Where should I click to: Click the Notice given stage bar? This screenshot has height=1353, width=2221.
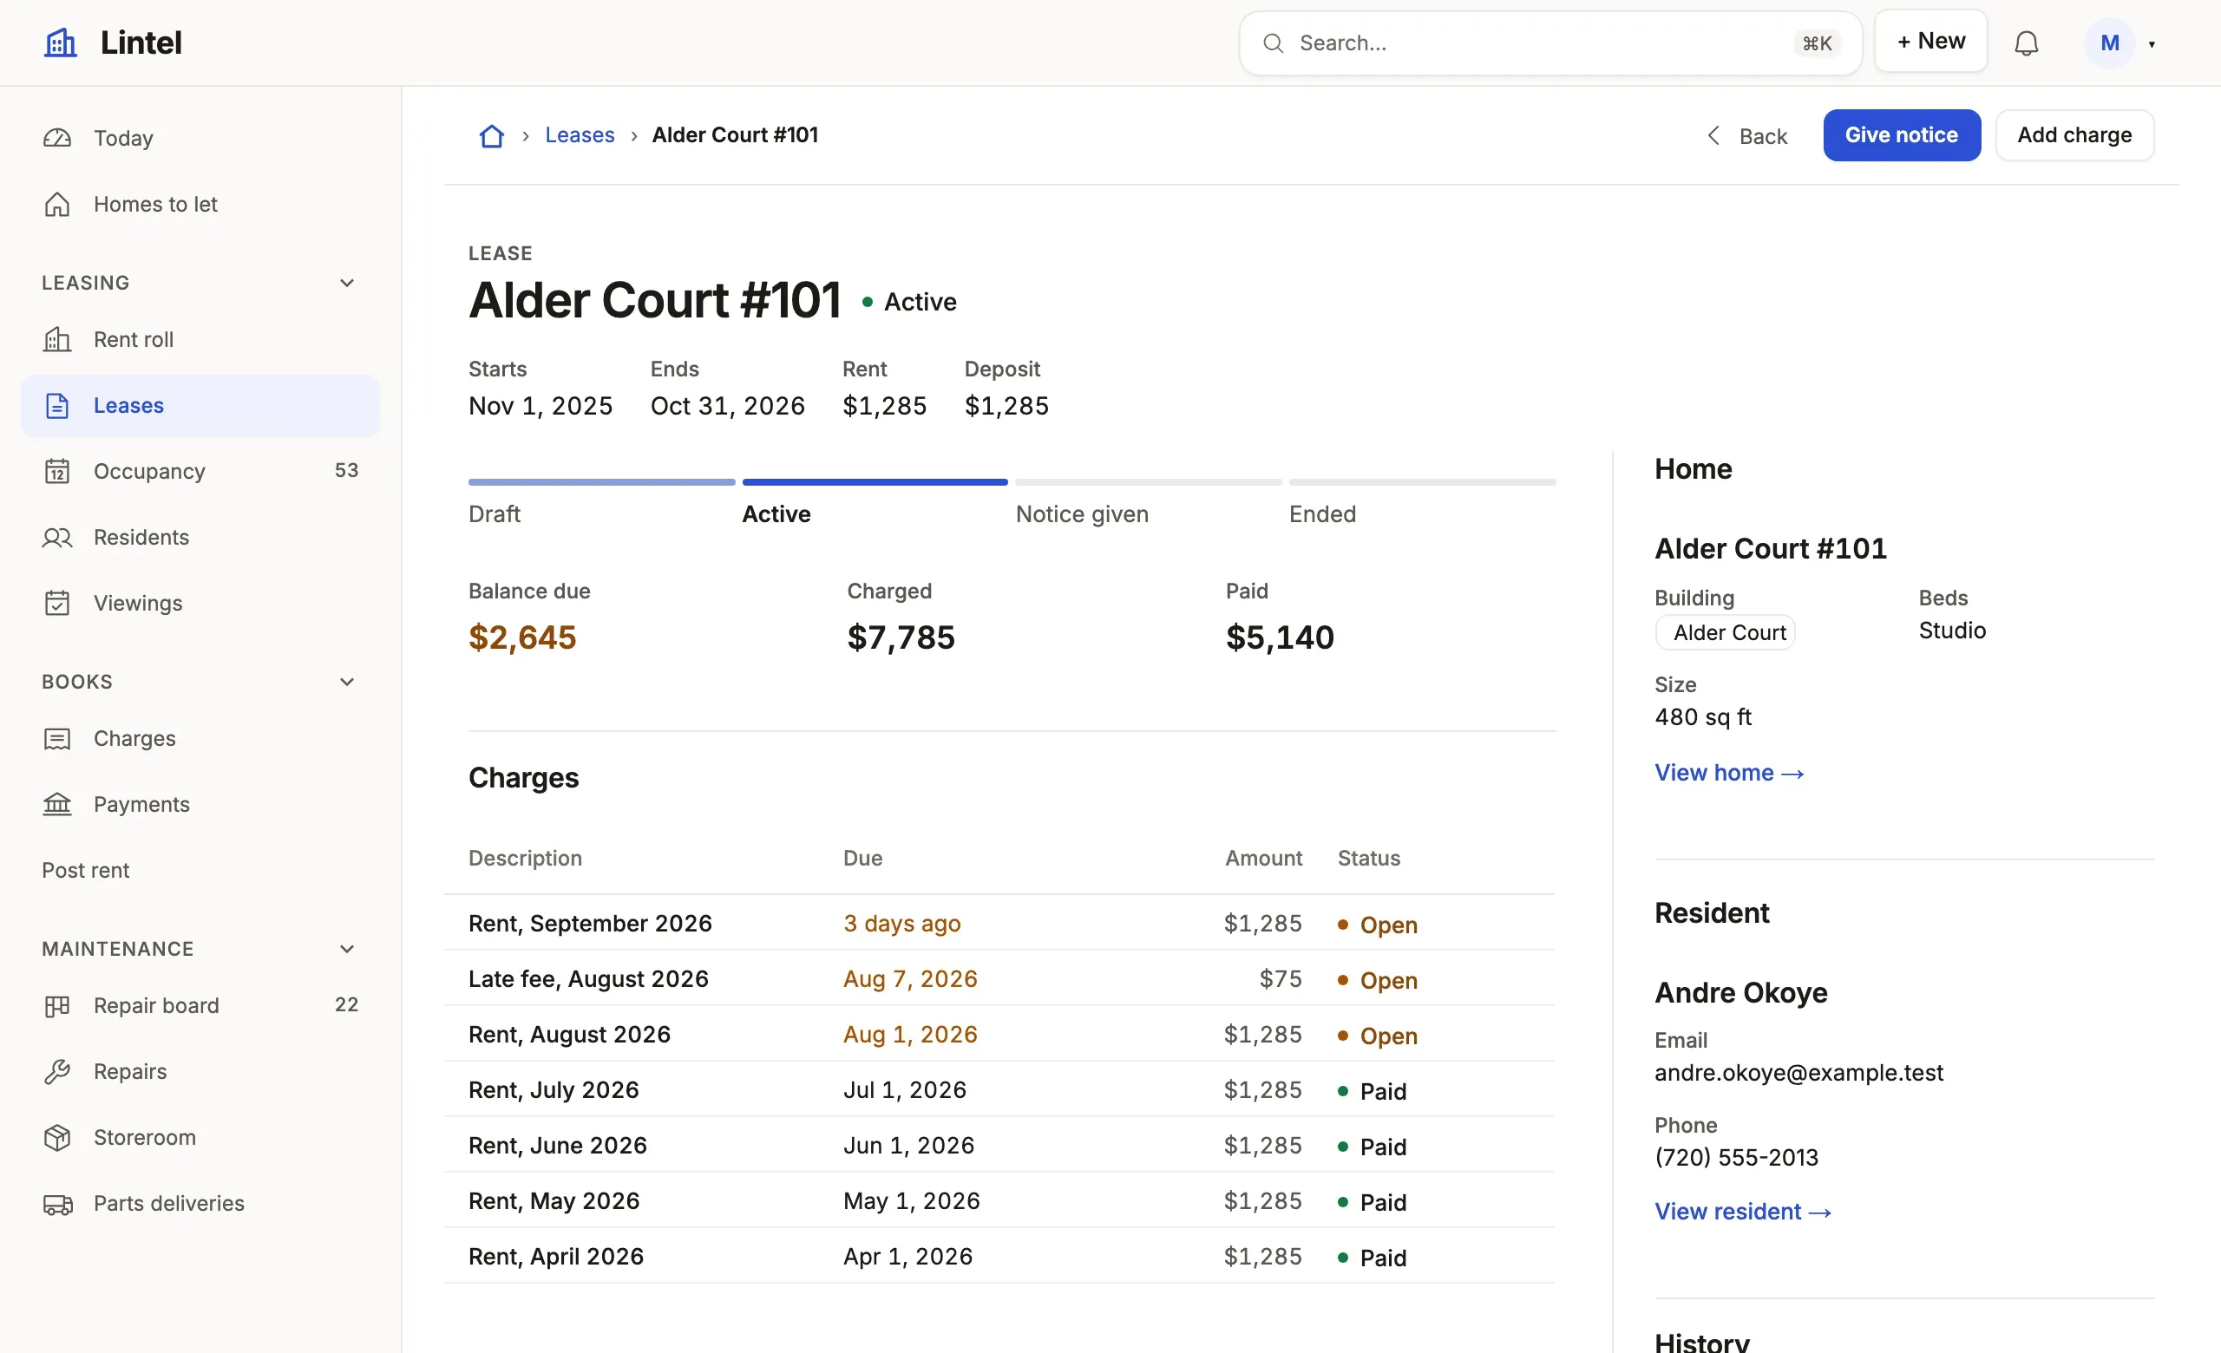[1148, 483]
